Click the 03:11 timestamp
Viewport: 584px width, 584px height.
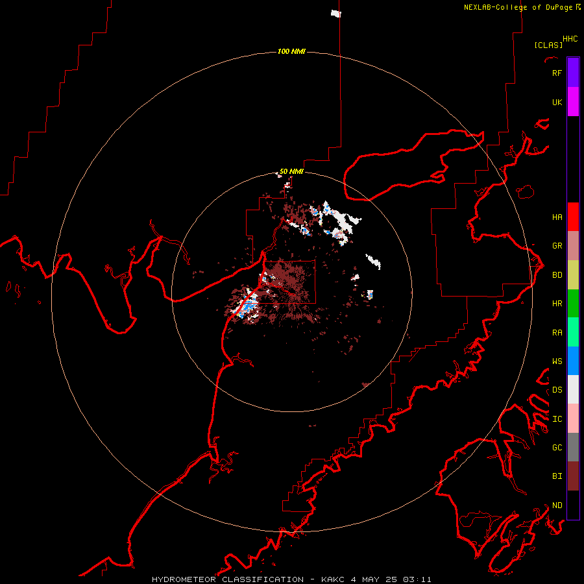tap(419, 579)
